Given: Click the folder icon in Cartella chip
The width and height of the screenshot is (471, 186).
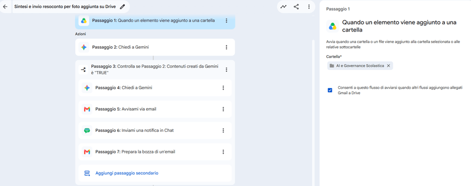Looking at the screenshot, I should click(332, 66).
